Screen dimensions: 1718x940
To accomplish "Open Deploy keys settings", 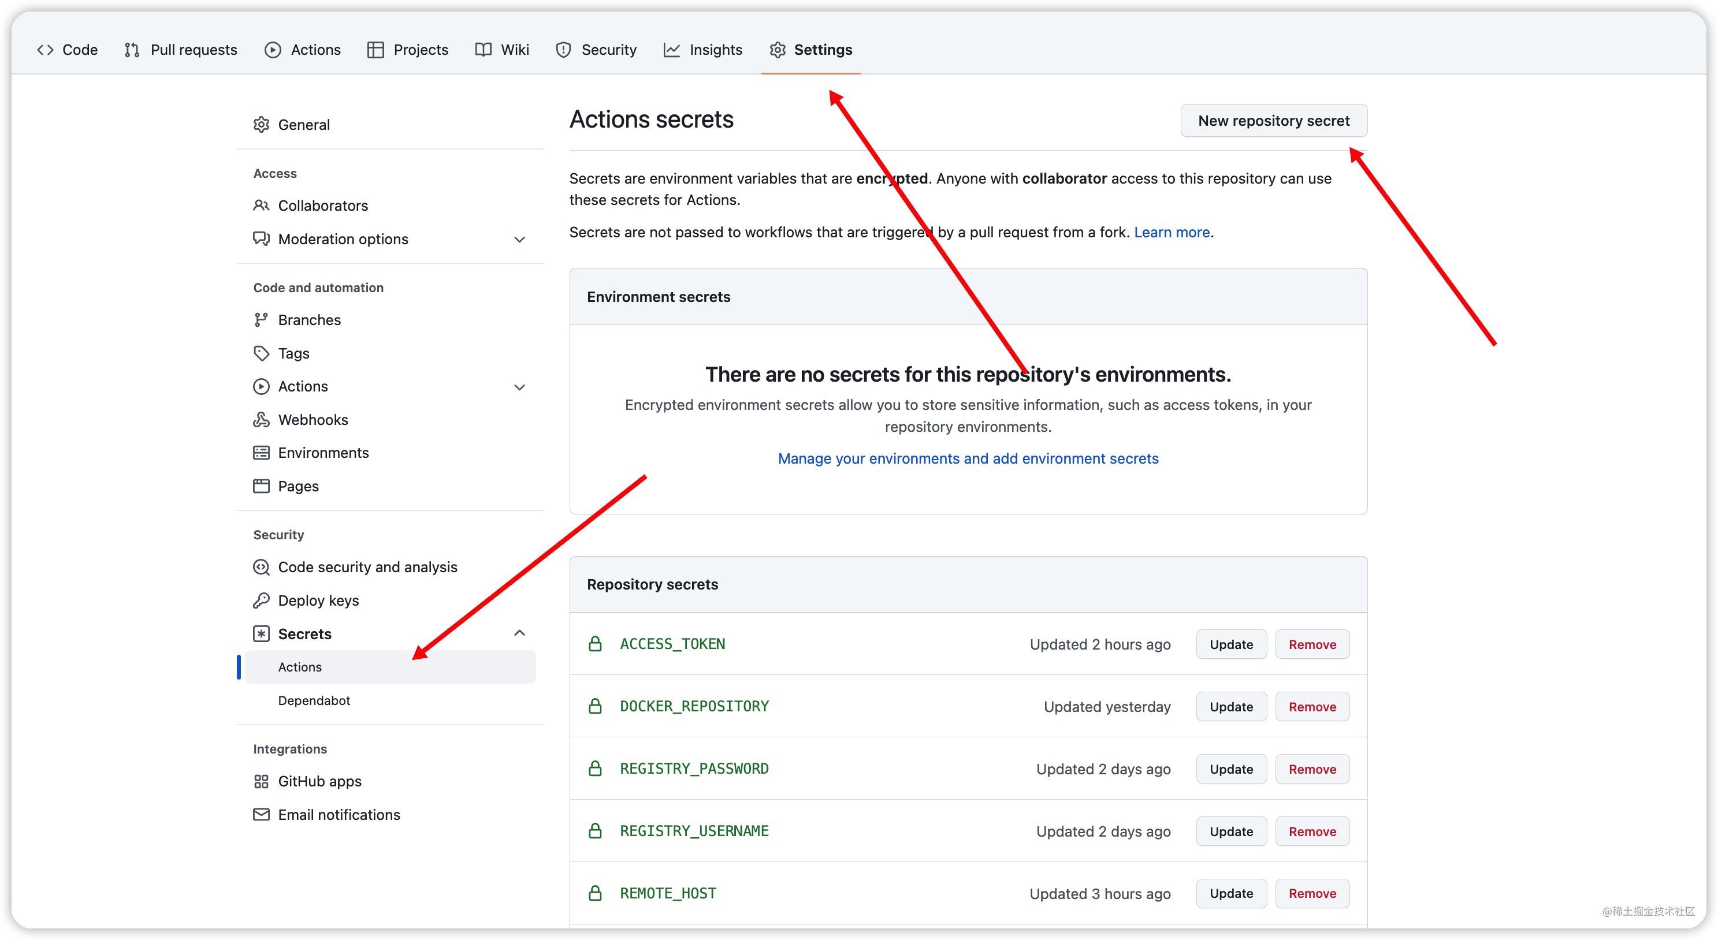I will 390,600.
